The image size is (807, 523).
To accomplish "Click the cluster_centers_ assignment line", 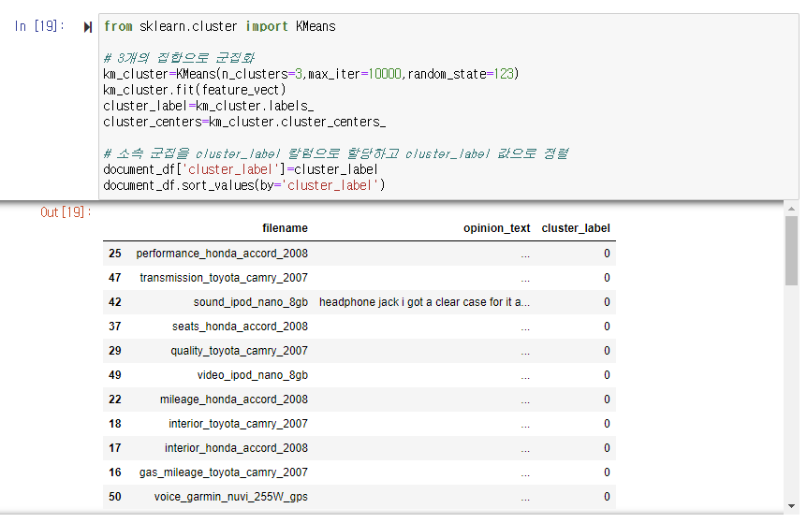I will pyautogui.click(x=244, y=122).
